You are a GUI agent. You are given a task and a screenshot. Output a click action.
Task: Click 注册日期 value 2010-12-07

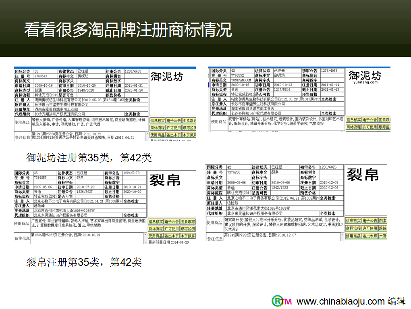point(329,183)
